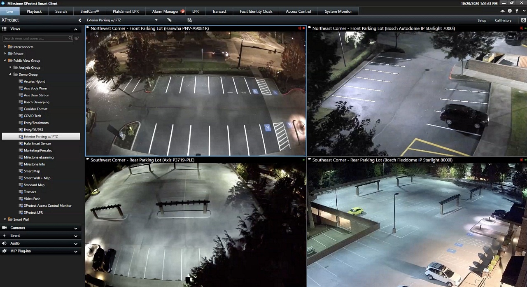Open the Exterior Parking w/ PTZ view dropdown
This screenshot has height=287, width=527.
coord(156,20)
